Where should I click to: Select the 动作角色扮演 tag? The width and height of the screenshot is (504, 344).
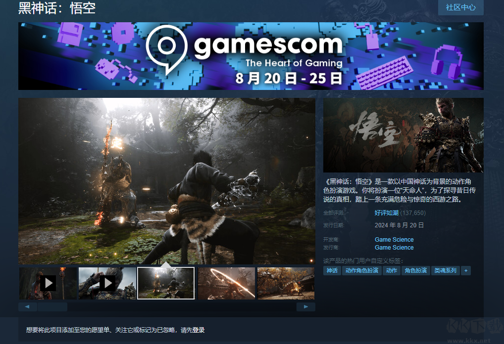tap(361, 270)
